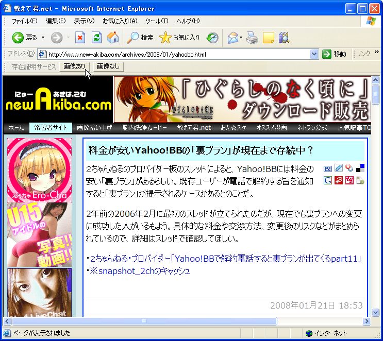Image resolution: width=383 pixels, height=341 pixels.
Task: Open History with clock arrow icon
Action: pos(212,38)
